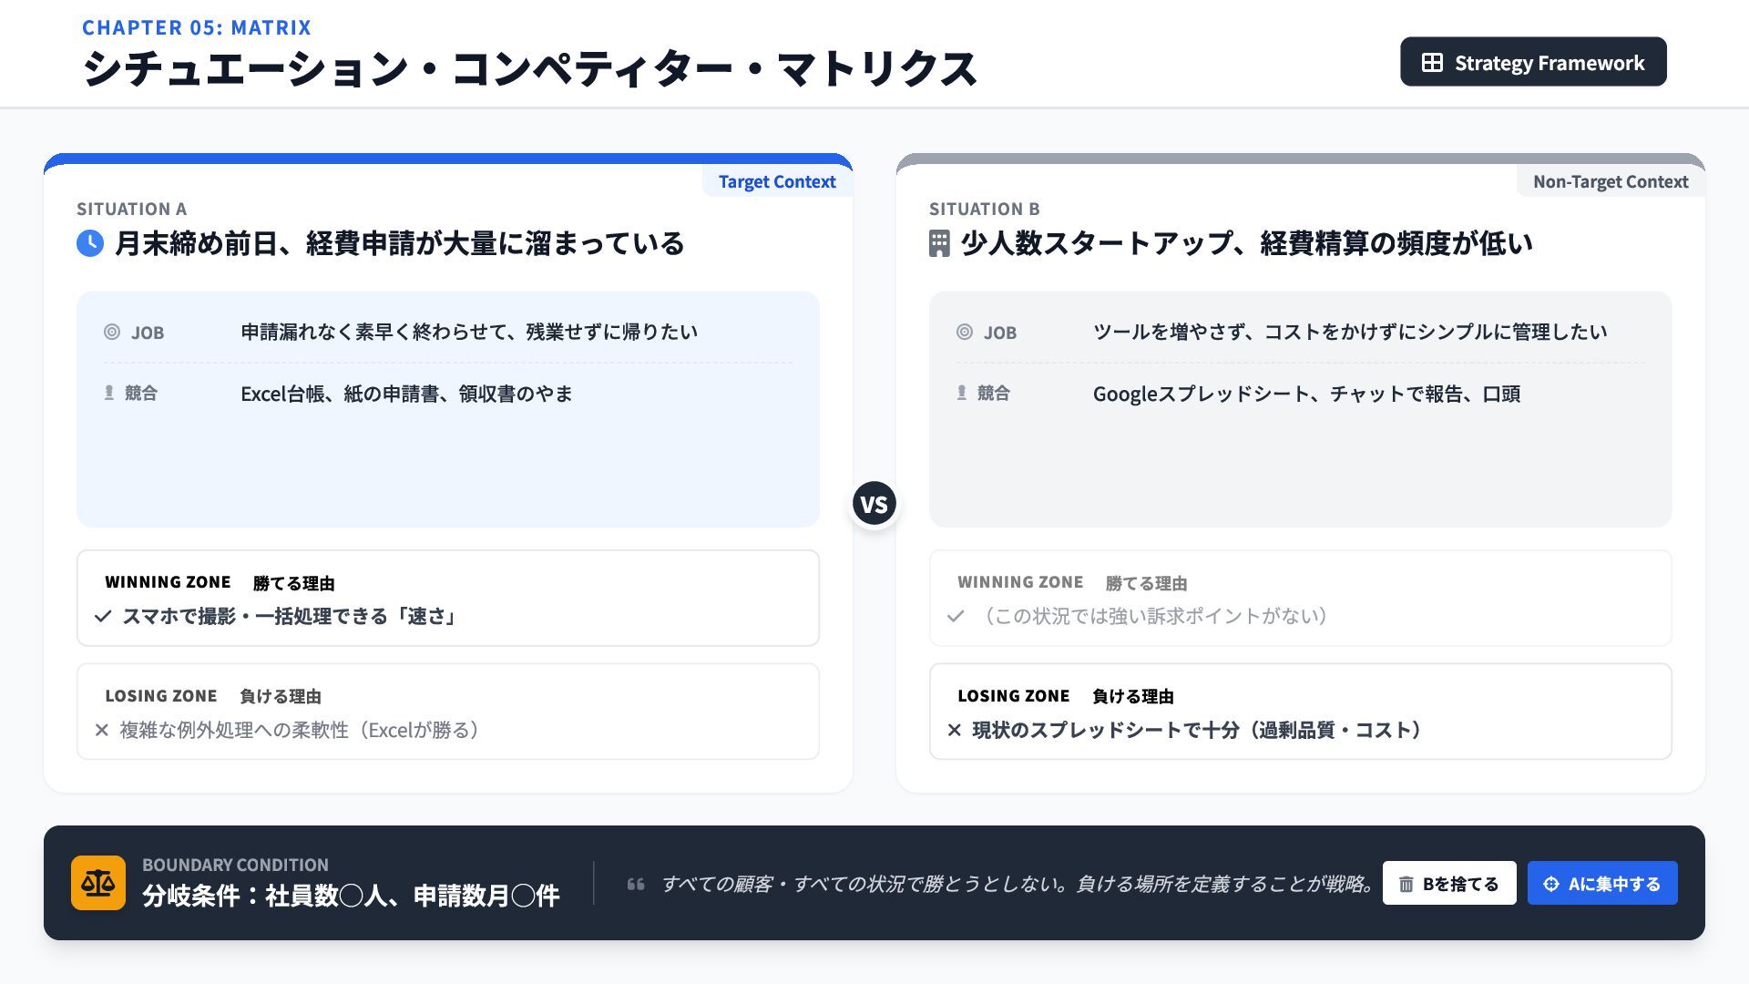Viewport: 1749px width, 984px height.
Task: Click the target icon next to JOB in Situation B
Action: point(965,333)
